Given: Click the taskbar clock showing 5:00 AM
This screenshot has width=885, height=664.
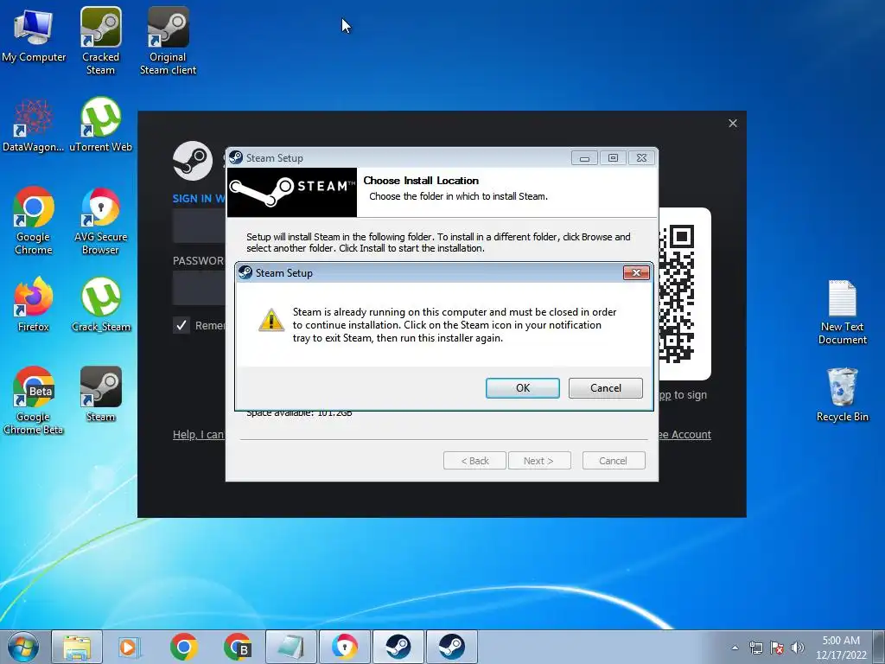Looking at the screenshot, I should (x=841, y=648).
